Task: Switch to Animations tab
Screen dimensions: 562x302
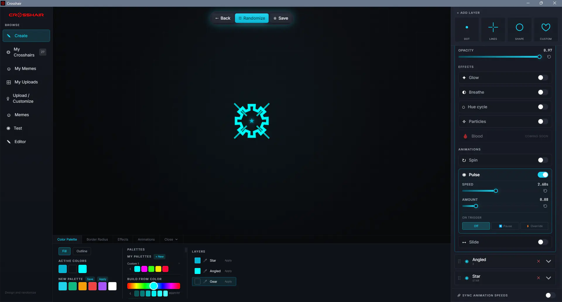Action: click(146, 239)
